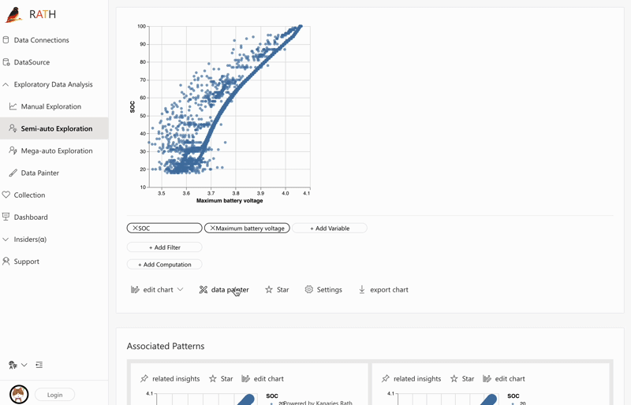Image resolution: width=631 pixels, height=405 pixels.
Task: Click the Add Variable button
Action: click(x=330, y=229)
